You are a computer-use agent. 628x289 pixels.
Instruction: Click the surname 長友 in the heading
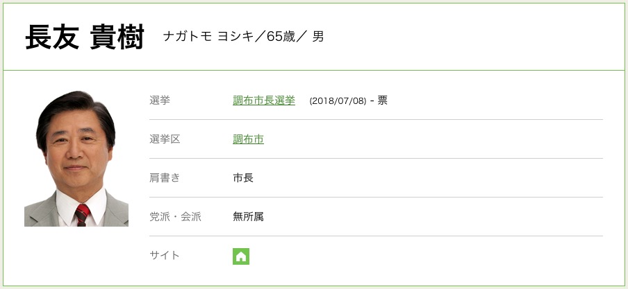52,37
